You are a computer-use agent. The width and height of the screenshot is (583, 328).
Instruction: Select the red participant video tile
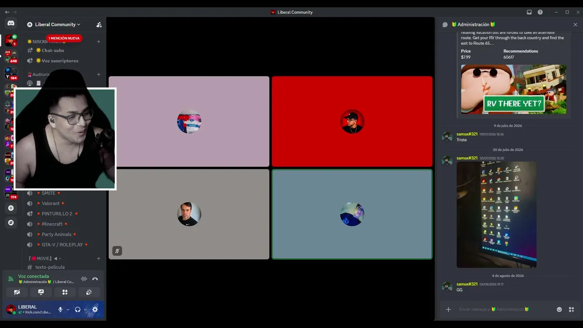pyautogui.click(x=352, y=121)
